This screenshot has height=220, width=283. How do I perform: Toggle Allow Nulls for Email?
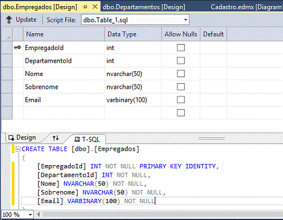pyautogui.click(x=180, y=99)
